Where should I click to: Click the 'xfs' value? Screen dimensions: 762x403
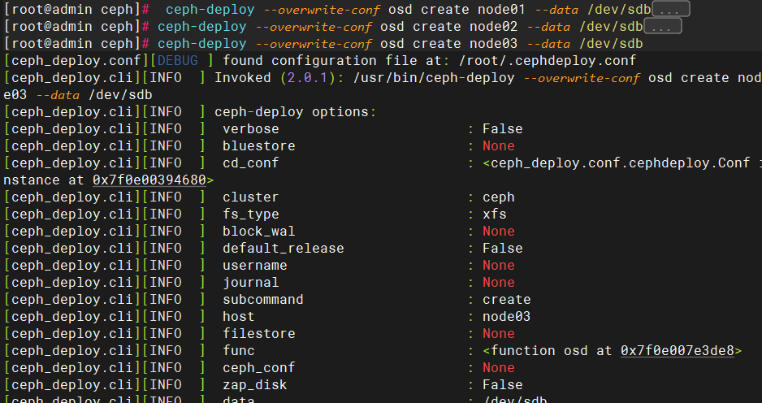pyautogui.click(x=494, y=214)
